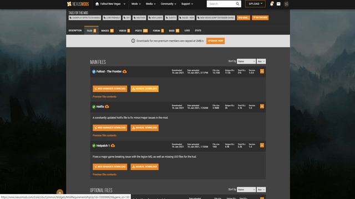Screen dimensions: 355x199
Task: Click the Upgrade Now button
Action: click(215, 41)
